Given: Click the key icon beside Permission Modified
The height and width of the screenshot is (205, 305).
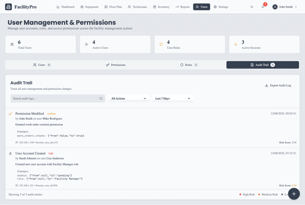Looking at the screenshot, I should (x=10, y=114).
